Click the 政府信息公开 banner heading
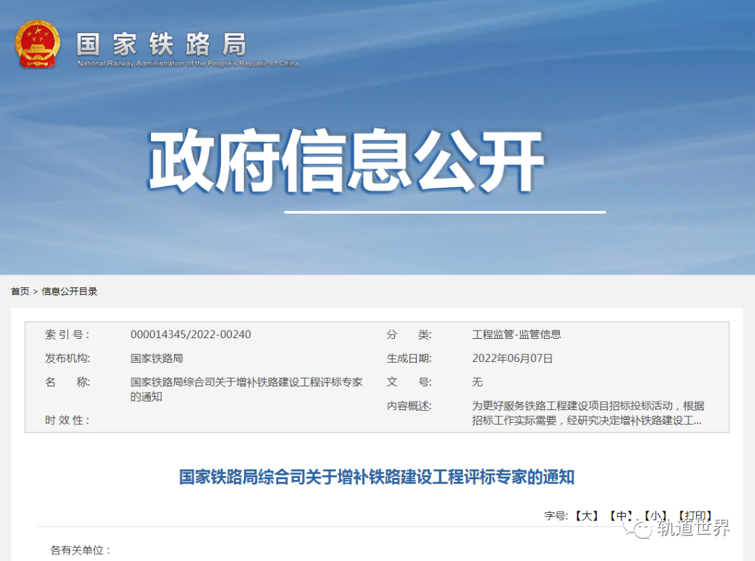 pyautogui.click(x=346, y=161)
